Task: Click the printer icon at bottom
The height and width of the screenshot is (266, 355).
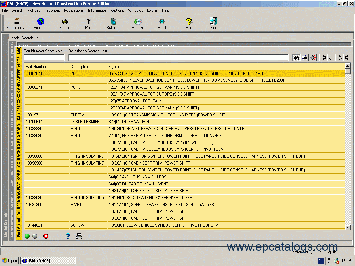Action: tap(79, 236)
